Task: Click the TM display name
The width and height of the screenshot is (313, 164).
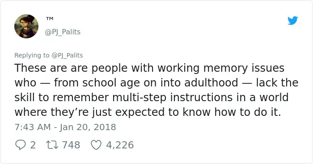Action: click(x=50, y=19)
